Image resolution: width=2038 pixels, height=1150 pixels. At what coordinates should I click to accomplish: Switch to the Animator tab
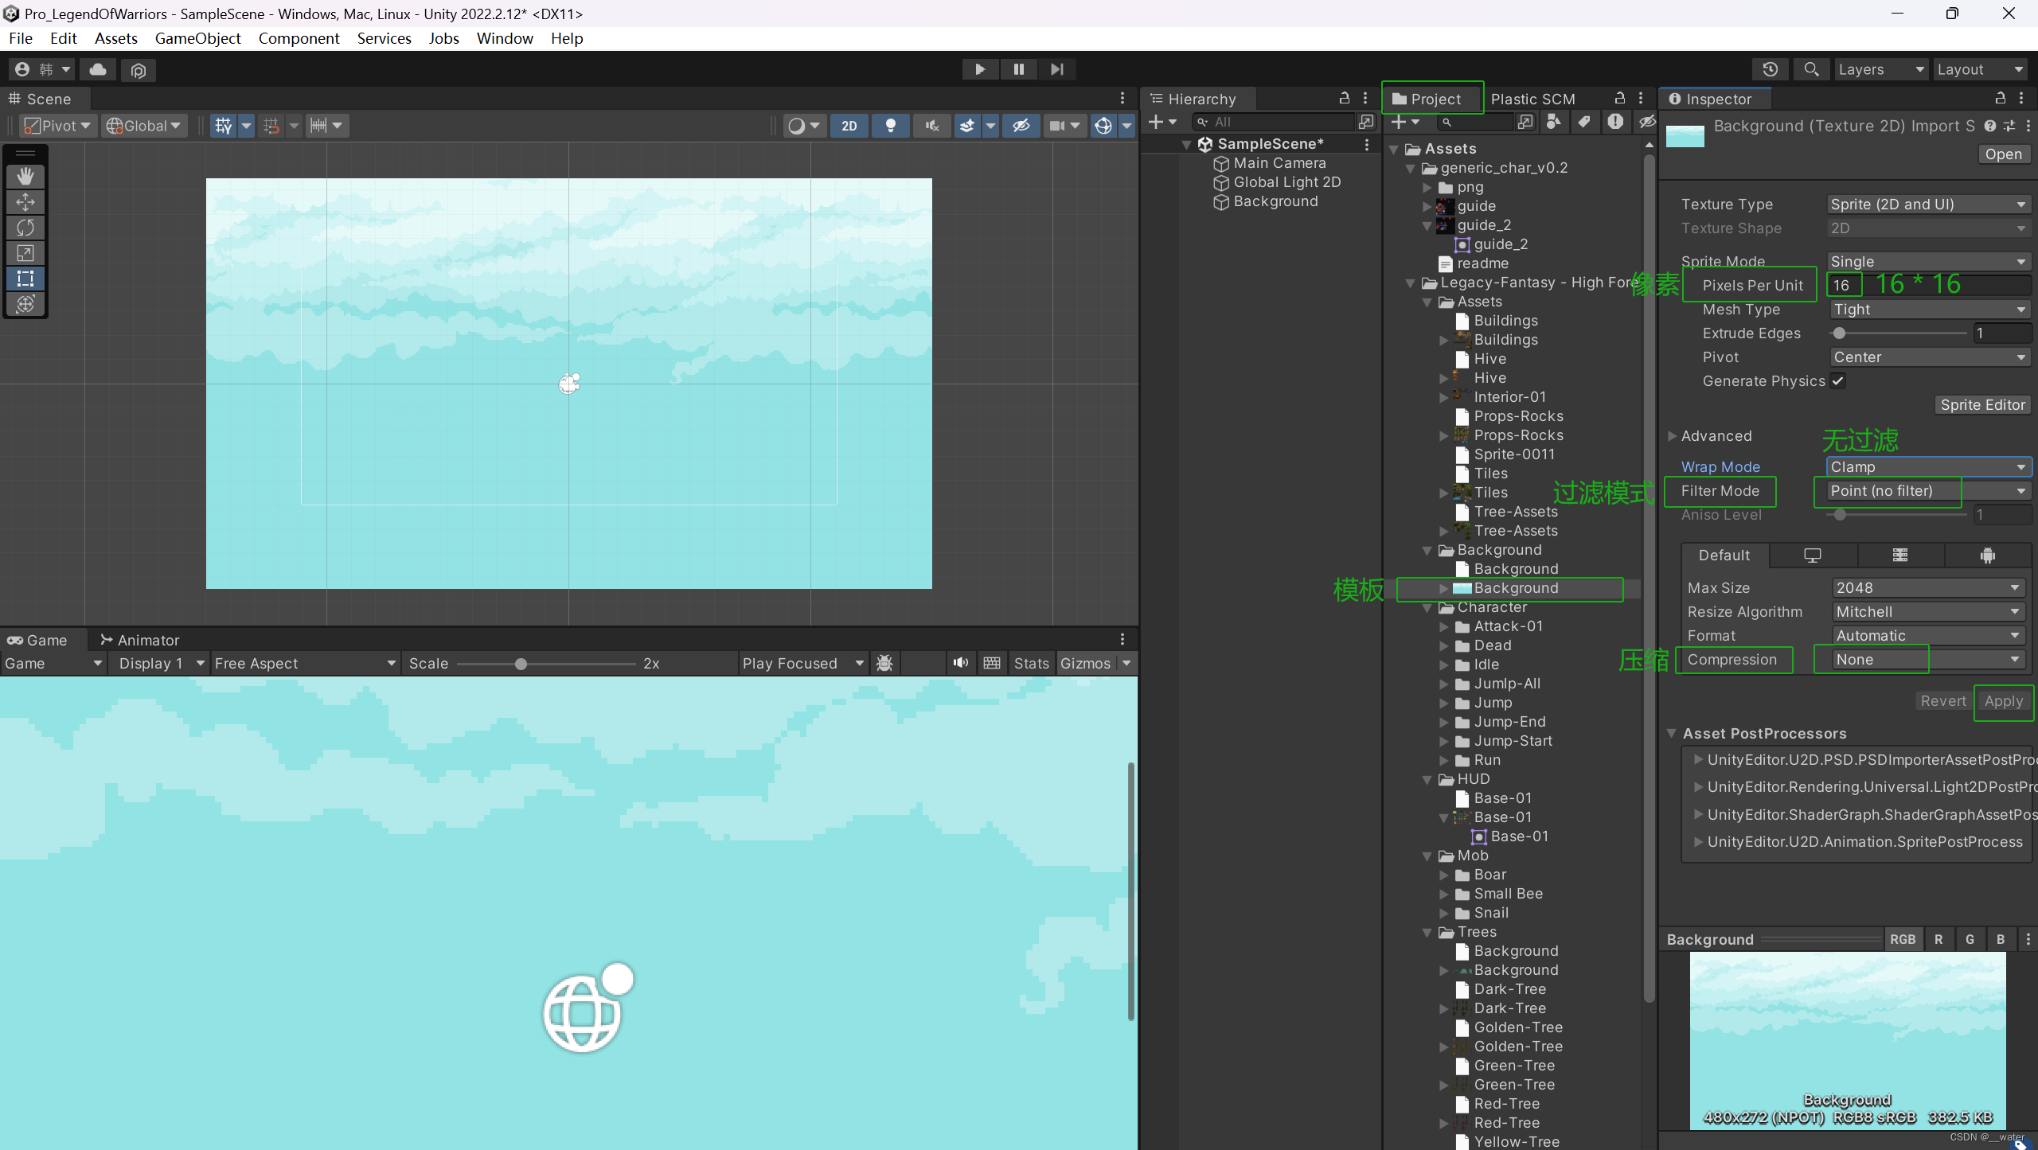pos(140,640)
